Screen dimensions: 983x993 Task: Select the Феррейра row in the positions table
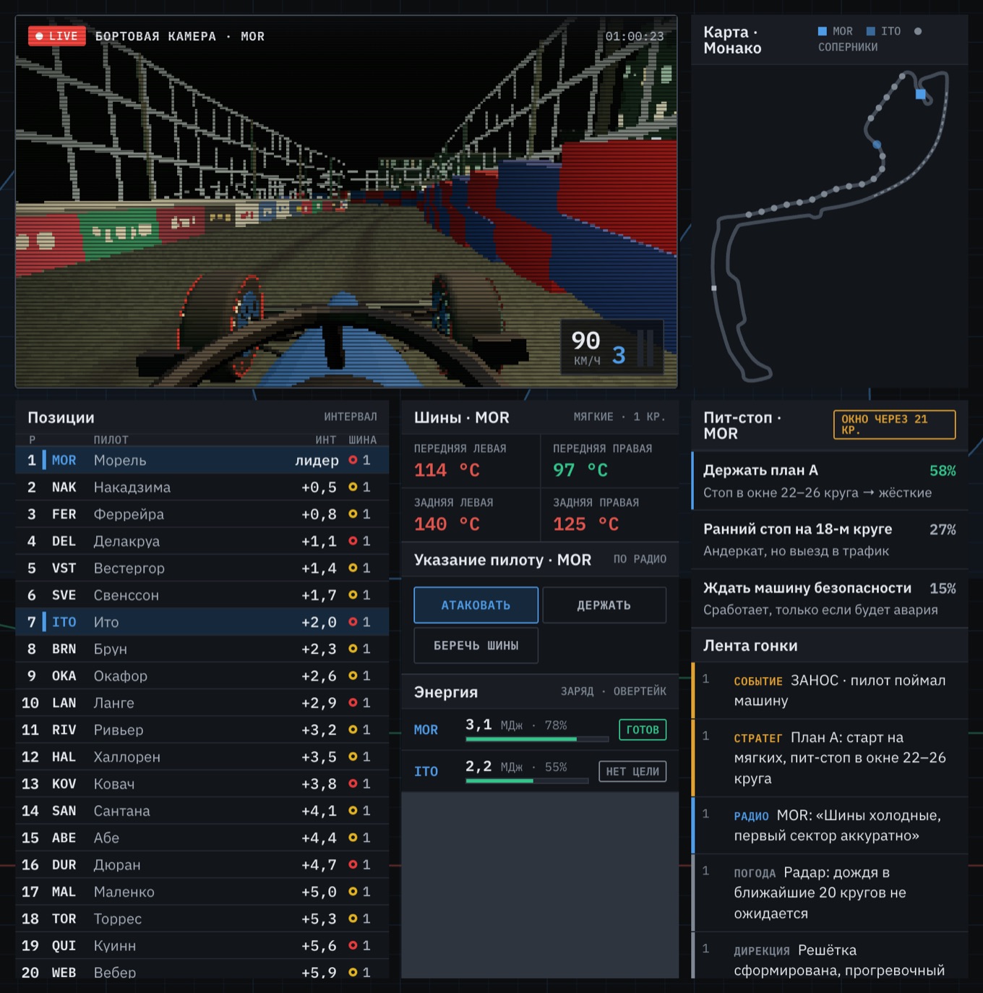pyautogui.click(x=202, y=514)
